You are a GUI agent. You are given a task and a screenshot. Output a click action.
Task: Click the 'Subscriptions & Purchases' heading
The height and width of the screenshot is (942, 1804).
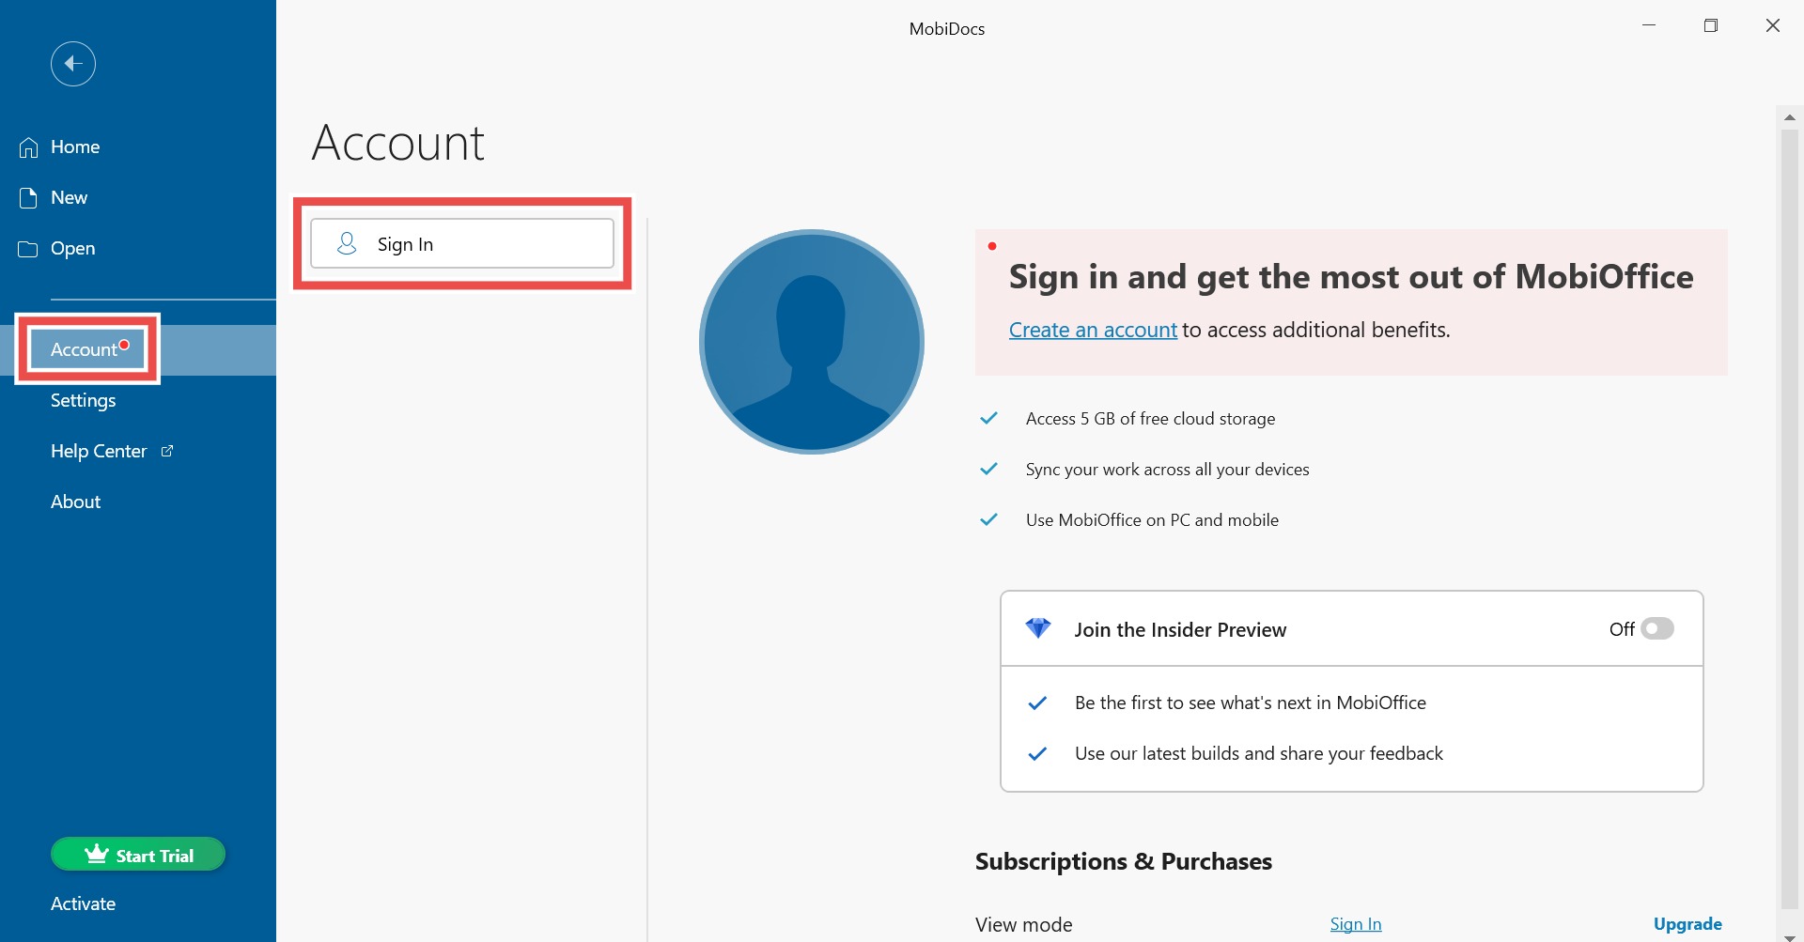click(x=1124, y=861)
